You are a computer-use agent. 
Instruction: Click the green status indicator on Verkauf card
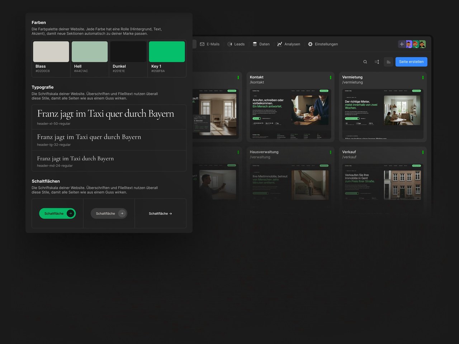(423, 152)
